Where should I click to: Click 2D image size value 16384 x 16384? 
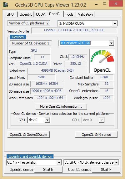pyautogui.click(x=47, y=84)
